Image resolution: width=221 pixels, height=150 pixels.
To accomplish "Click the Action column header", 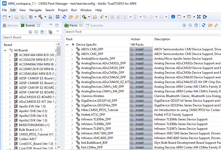I will (135, 39).
